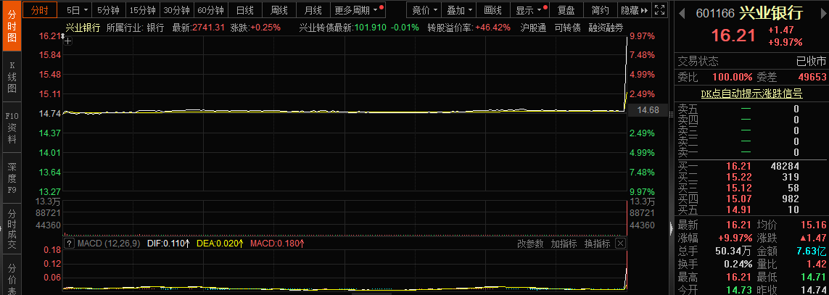Screen dimensions: 829x295
Task: Toggle the 可转债 tag
Action: tap(566, 28)
